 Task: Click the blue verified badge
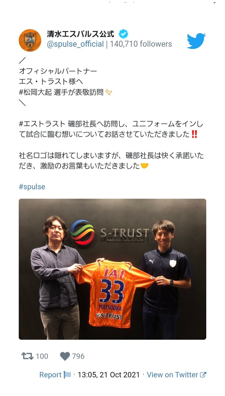click(x=123, y=34)
